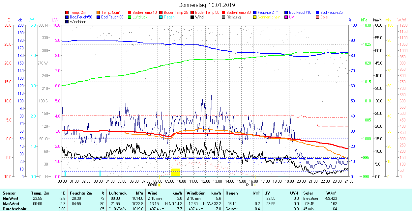Image resolution: width=412 pixels, height=211 pixels.
Task: Click the 08:08 sunrise time marker
Action: pyautogui.click(x=153, y=185)
